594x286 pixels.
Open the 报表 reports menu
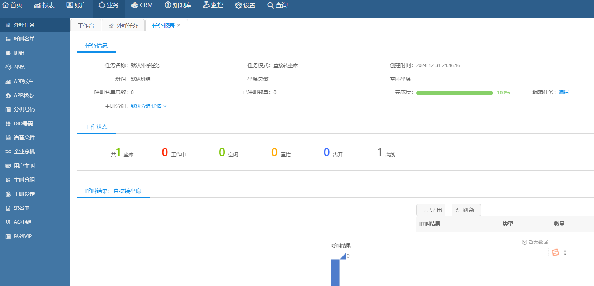tap(44, 5)
